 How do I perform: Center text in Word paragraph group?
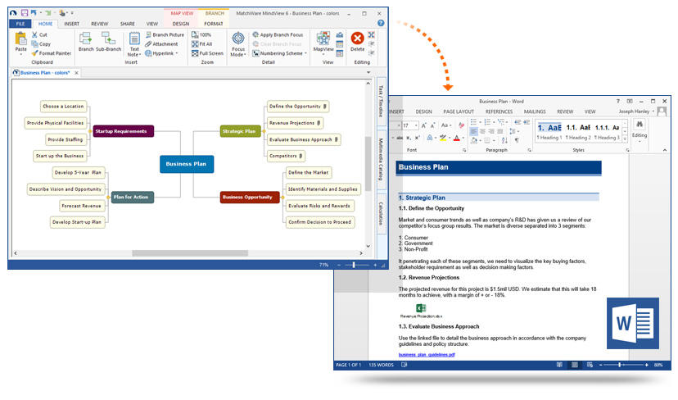pos(482,132)
